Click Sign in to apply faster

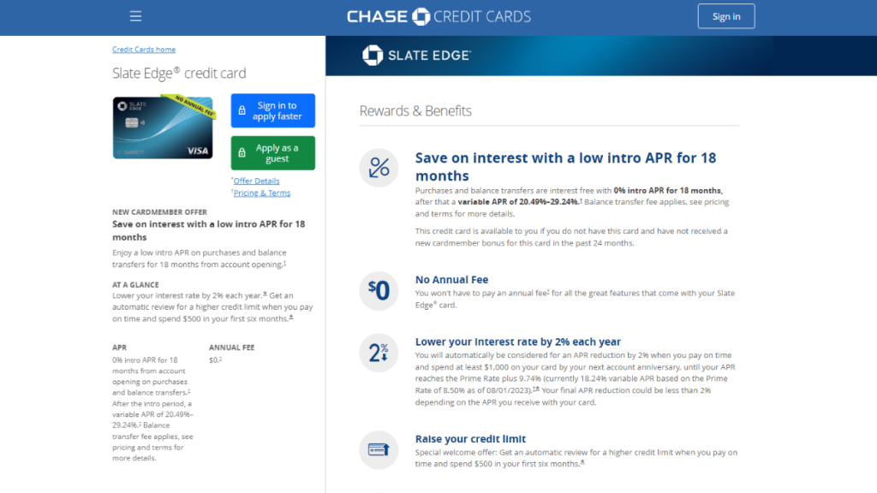point(272,110)
